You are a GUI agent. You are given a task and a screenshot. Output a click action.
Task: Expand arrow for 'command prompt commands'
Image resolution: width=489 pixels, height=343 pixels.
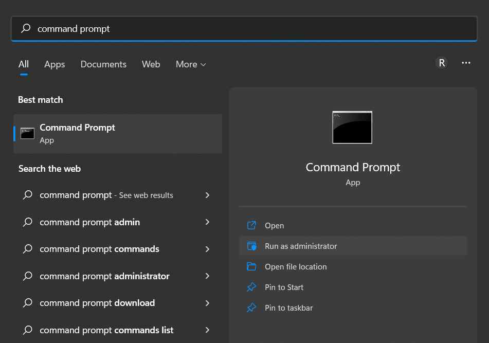pos(207,249)
